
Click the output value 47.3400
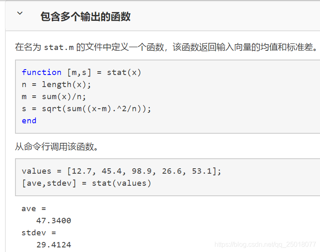tap(54, 221)
